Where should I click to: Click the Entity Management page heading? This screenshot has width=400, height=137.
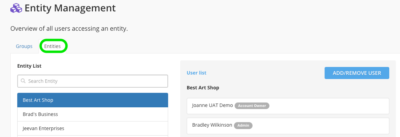[70, 8]
